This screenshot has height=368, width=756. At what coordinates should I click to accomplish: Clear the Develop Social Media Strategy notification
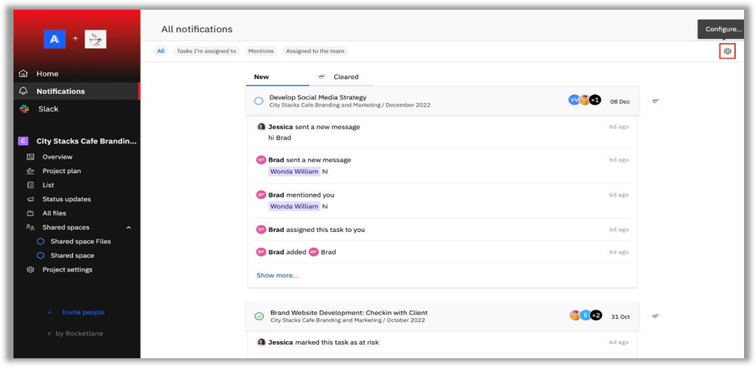pyautogui.click(x=655, y=101)
